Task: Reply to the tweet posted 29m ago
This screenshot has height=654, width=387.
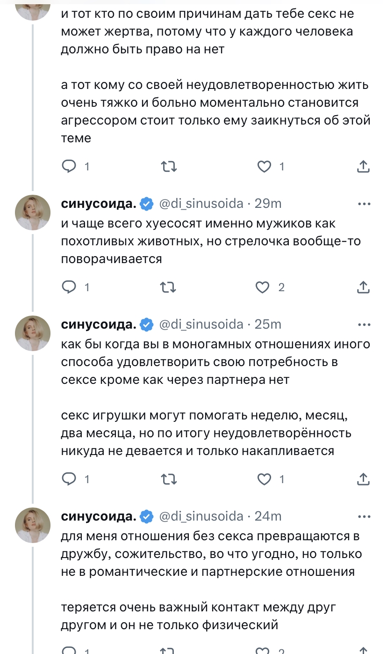Action: 69,287
